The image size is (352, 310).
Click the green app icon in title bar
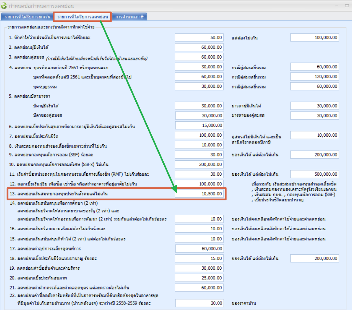[5, 6]
